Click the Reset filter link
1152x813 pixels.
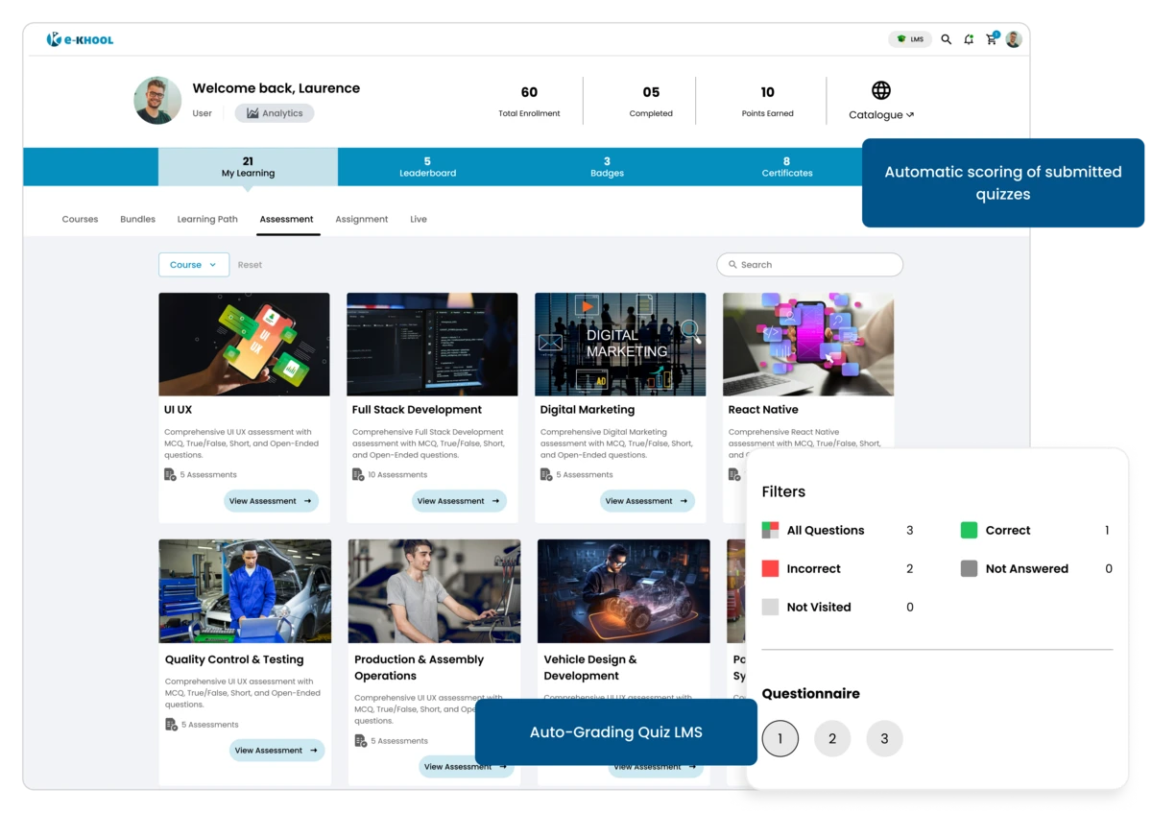click(x=250, y=264)
